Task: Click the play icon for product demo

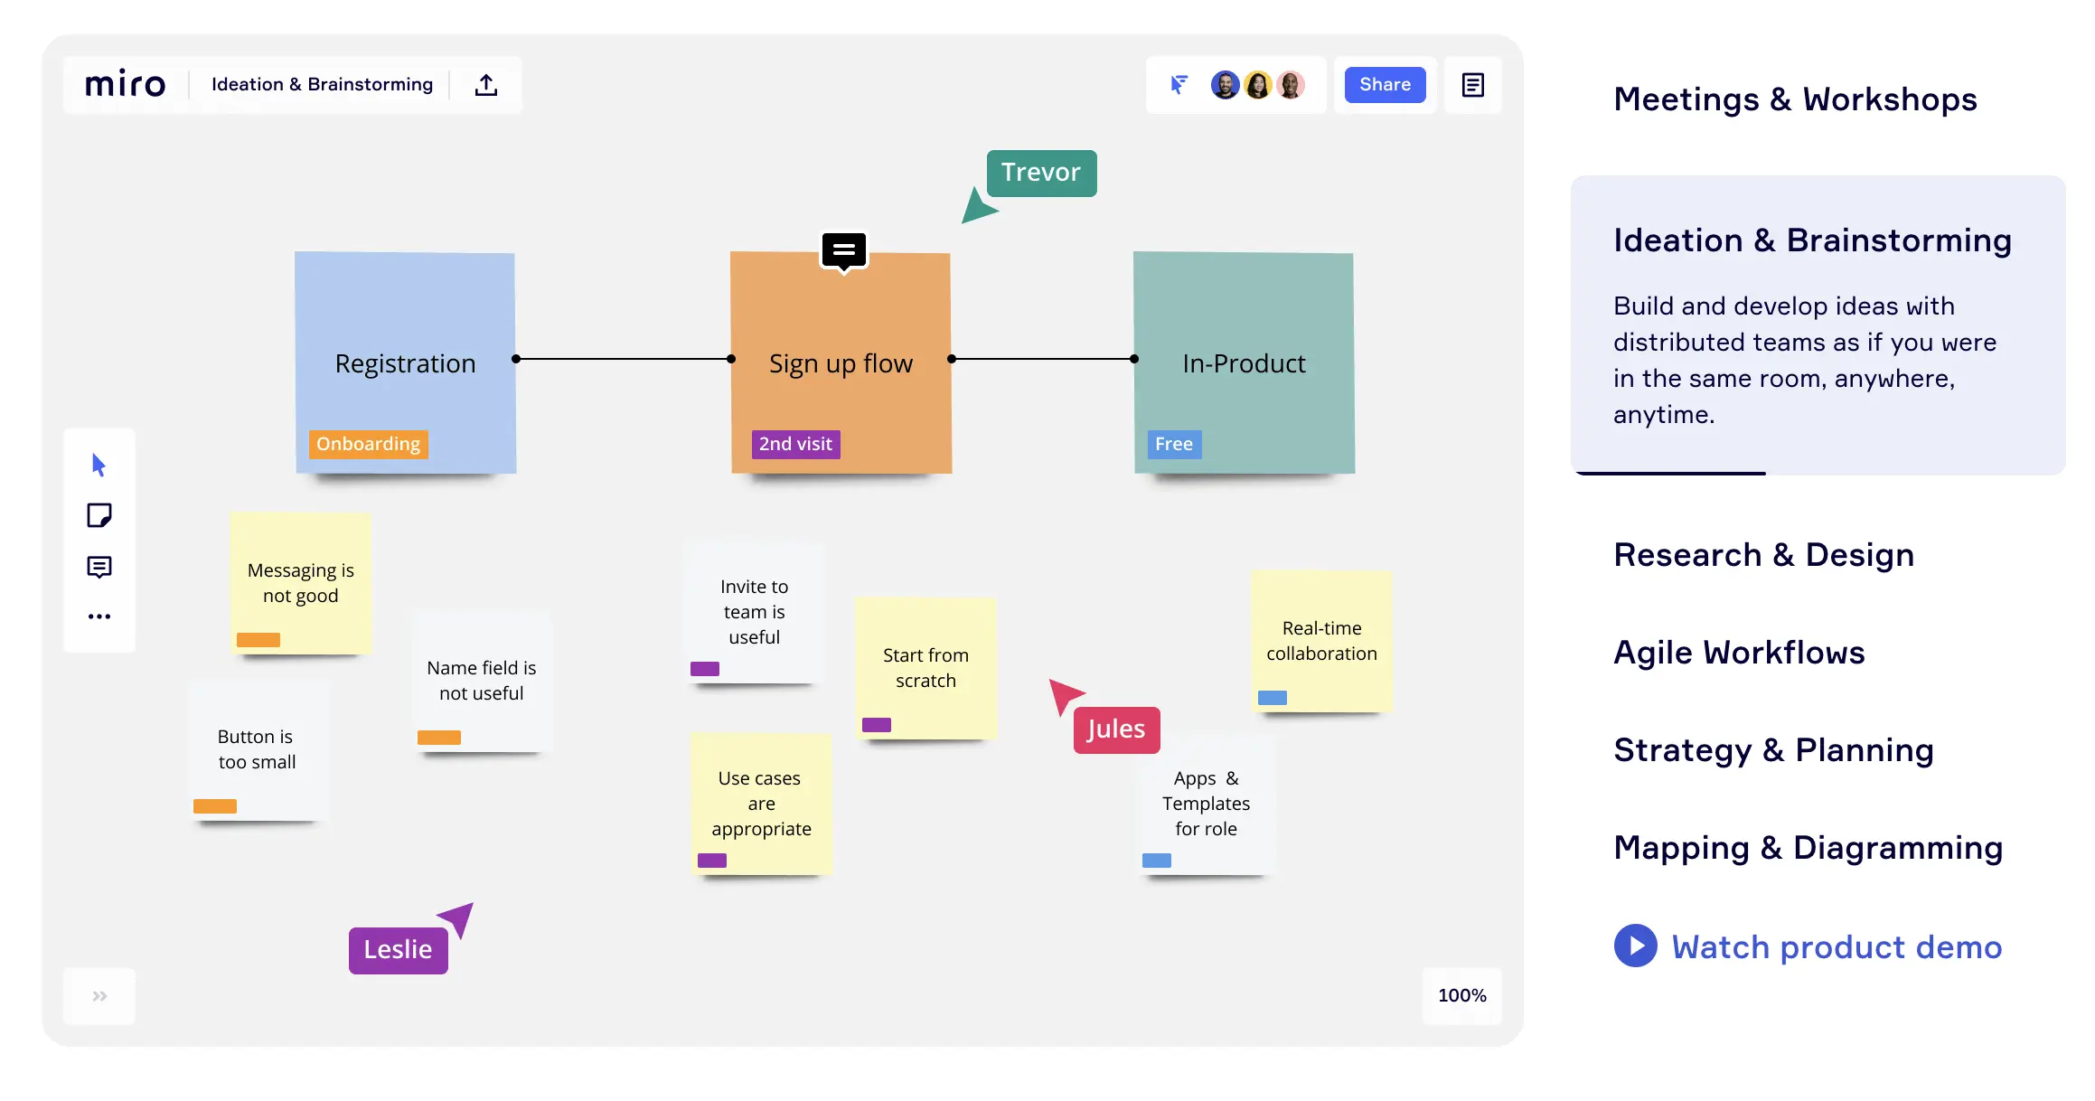Action: click(x=1635, y=946)
